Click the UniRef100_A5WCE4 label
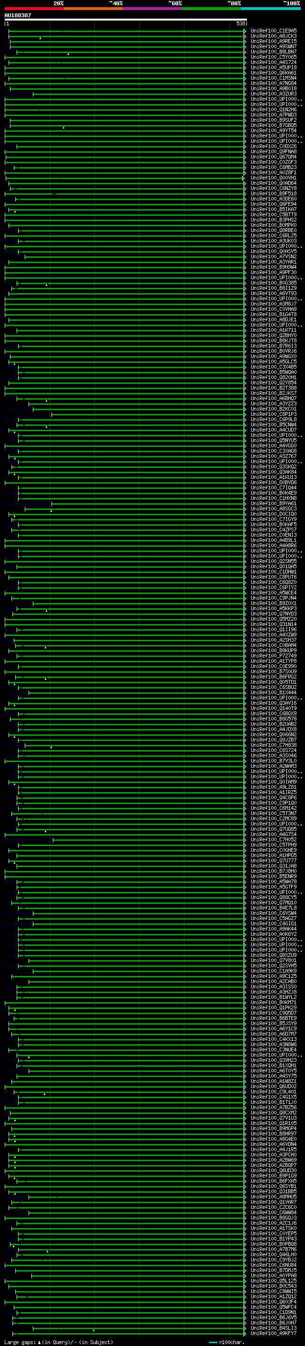Image resolution: width=305 pixels, height=1346 pixels. [273, 593]
